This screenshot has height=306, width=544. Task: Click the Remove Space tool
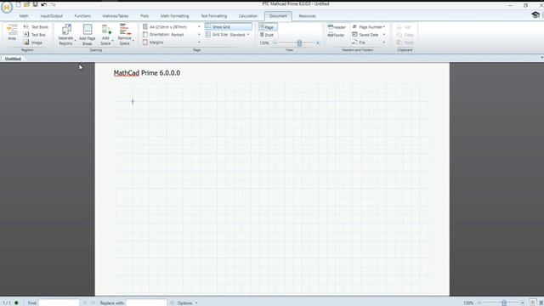[125, 34]
